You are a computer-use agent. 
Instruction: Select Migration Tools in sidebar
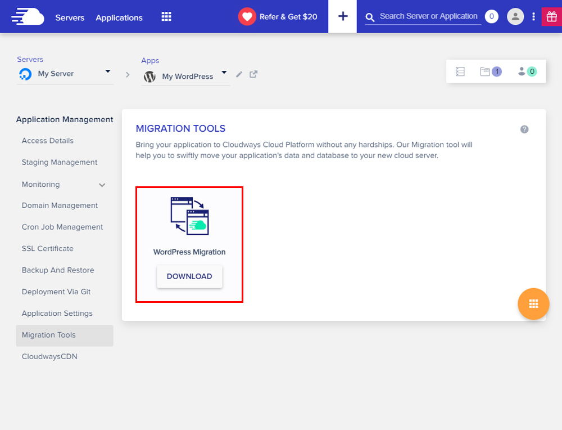coord(65,335)
